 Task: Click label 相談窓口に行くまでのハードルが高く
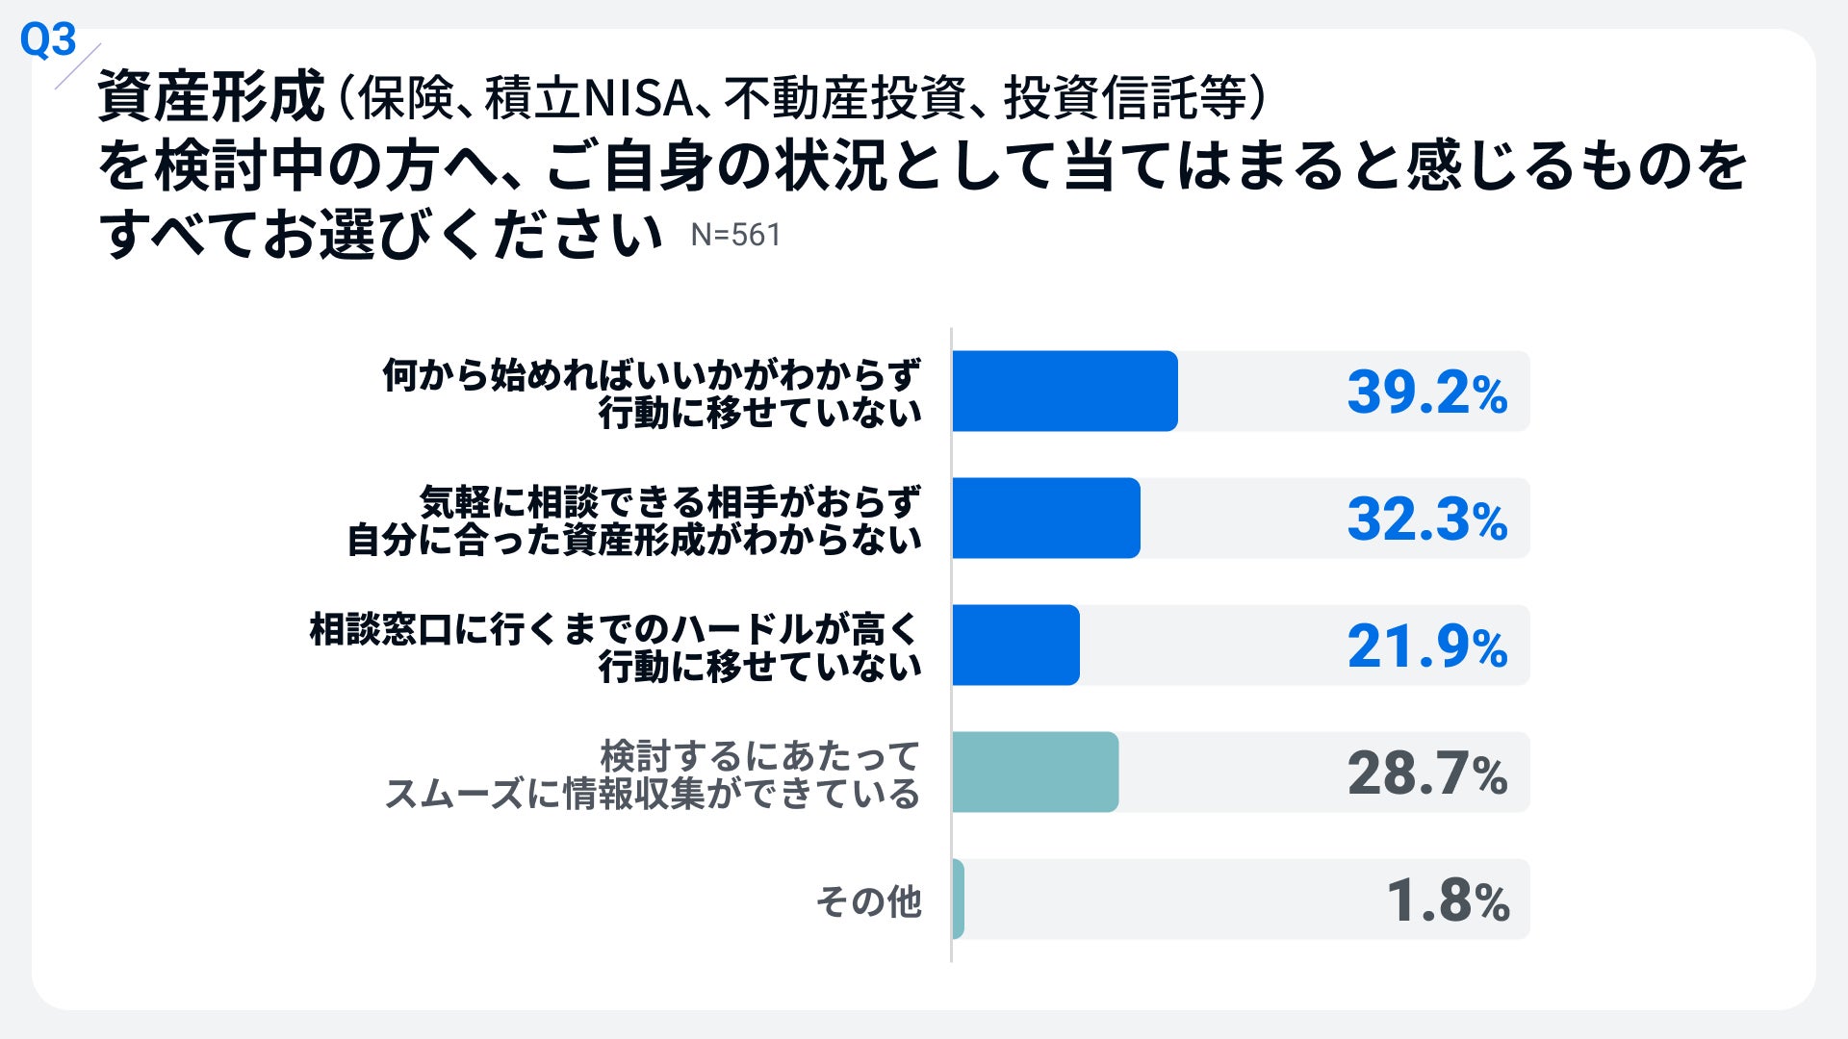click(615, 629)
